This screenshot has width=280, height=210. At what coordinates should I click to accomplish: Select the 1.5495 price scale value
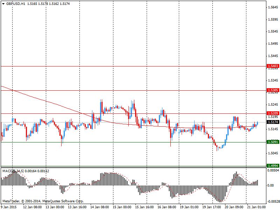click(273, 44)
